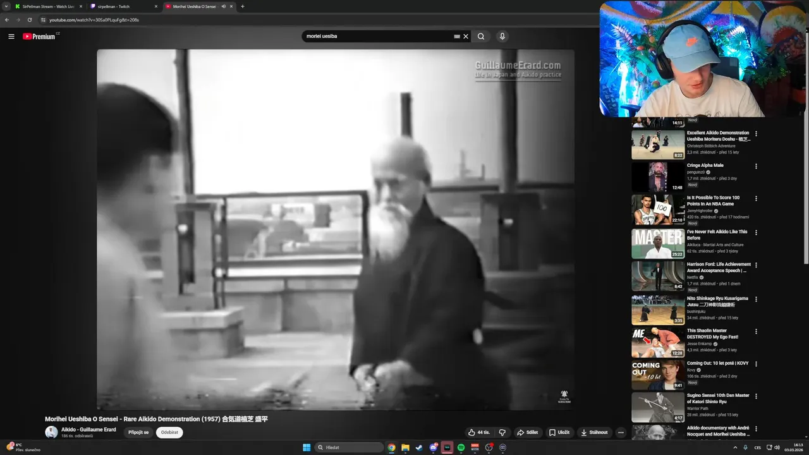Screen dimensions: 809x455
Task: Open the weather widget showing 6°C
Action: pyautogui.click(x=23, y=447)
